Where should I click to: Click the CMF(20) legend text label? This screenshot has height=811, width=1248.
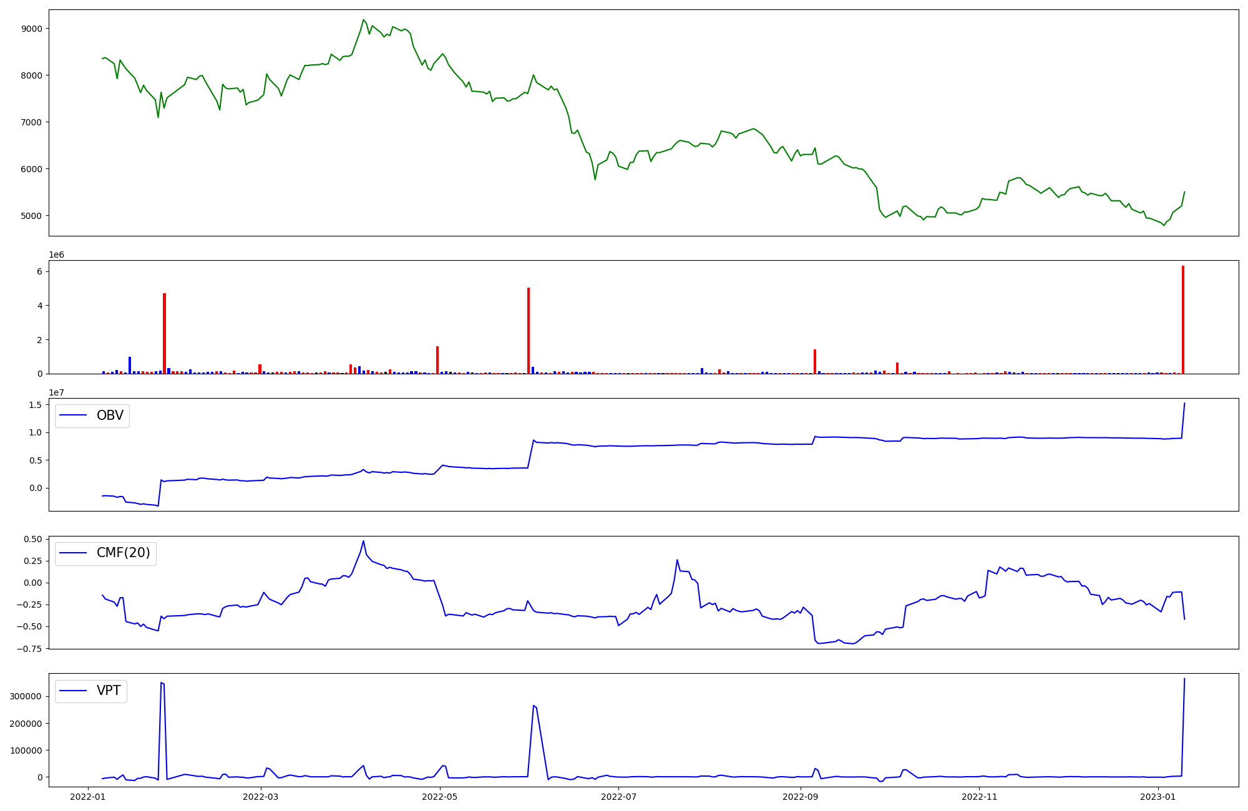123,553
